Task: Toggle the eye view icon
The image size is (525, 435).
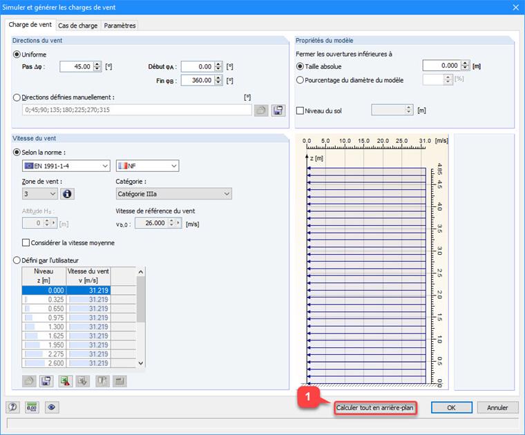Action: click(x=52, y=407)
